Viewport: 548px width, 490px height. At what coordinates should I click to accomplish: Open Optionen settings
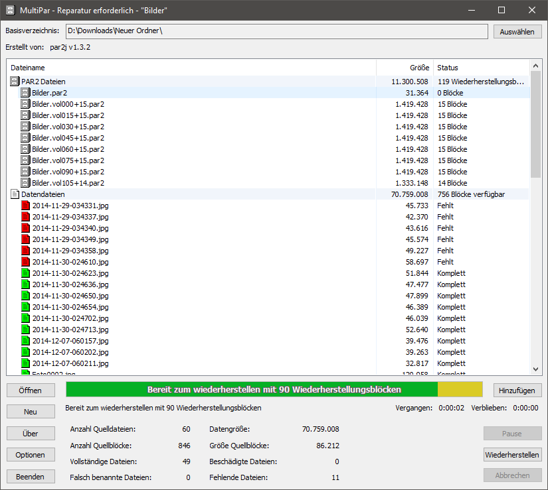click(x=31, y=455)
